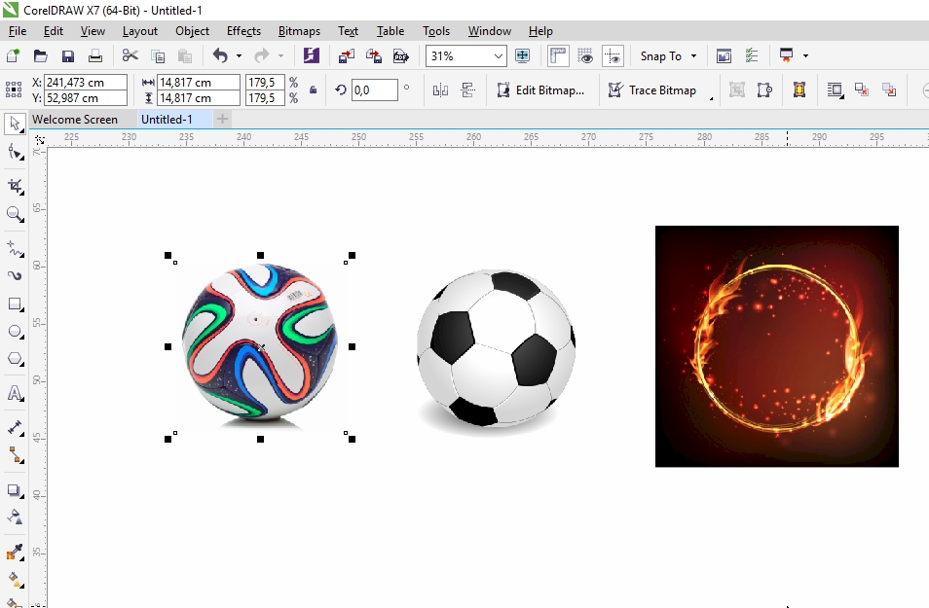Select the Rectangle tool
The image size is (929, 608).
click(x=14, y=304)
